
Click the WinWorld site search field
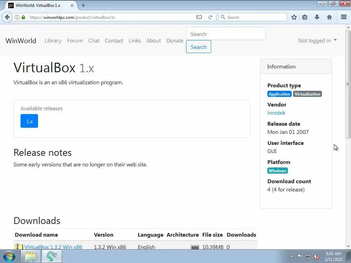point(226,34)
